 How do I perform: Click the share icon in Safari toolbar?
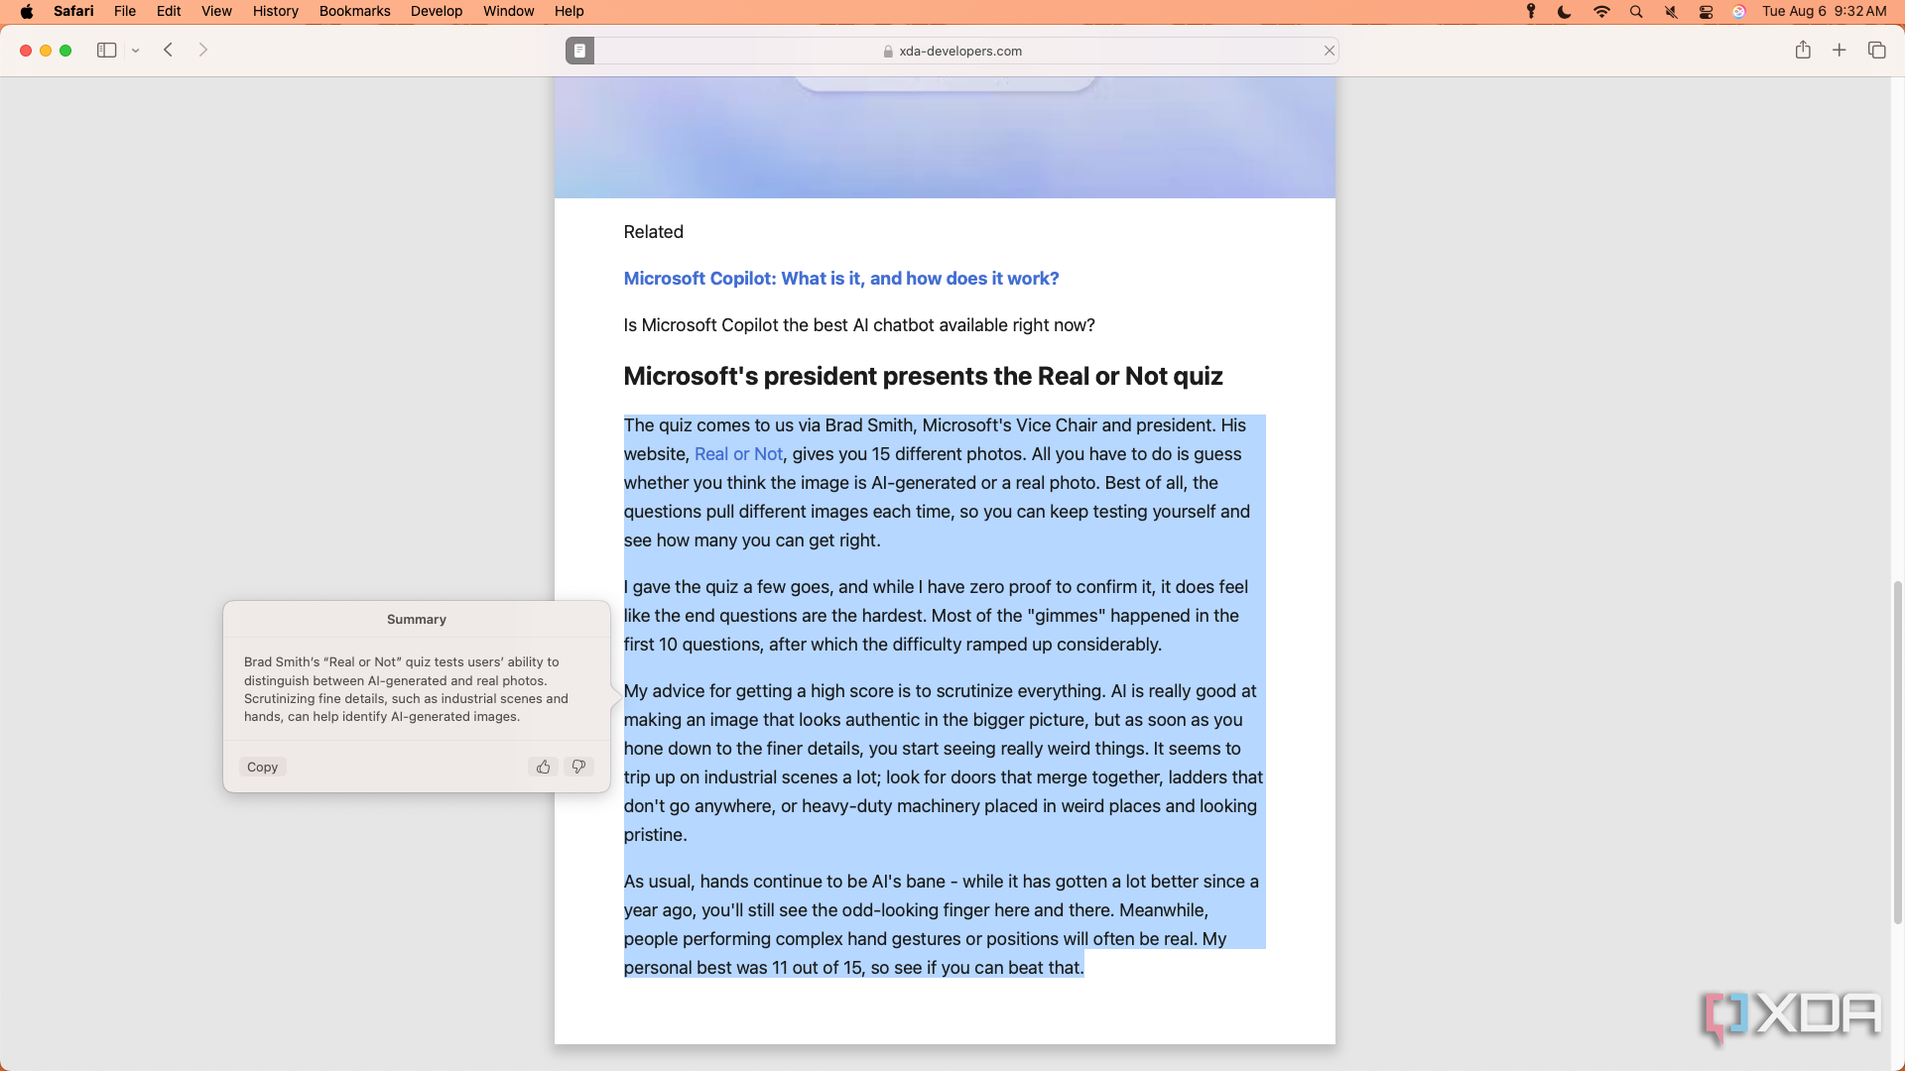(1803, 50)
